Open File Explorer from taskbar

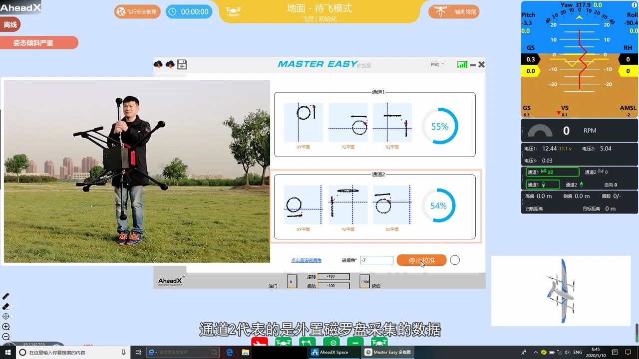pyautogui.click(x=246, y=353)
